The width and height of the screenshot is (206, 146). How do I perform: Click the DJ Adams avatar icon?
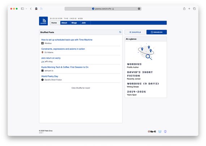tap(42, 52)
